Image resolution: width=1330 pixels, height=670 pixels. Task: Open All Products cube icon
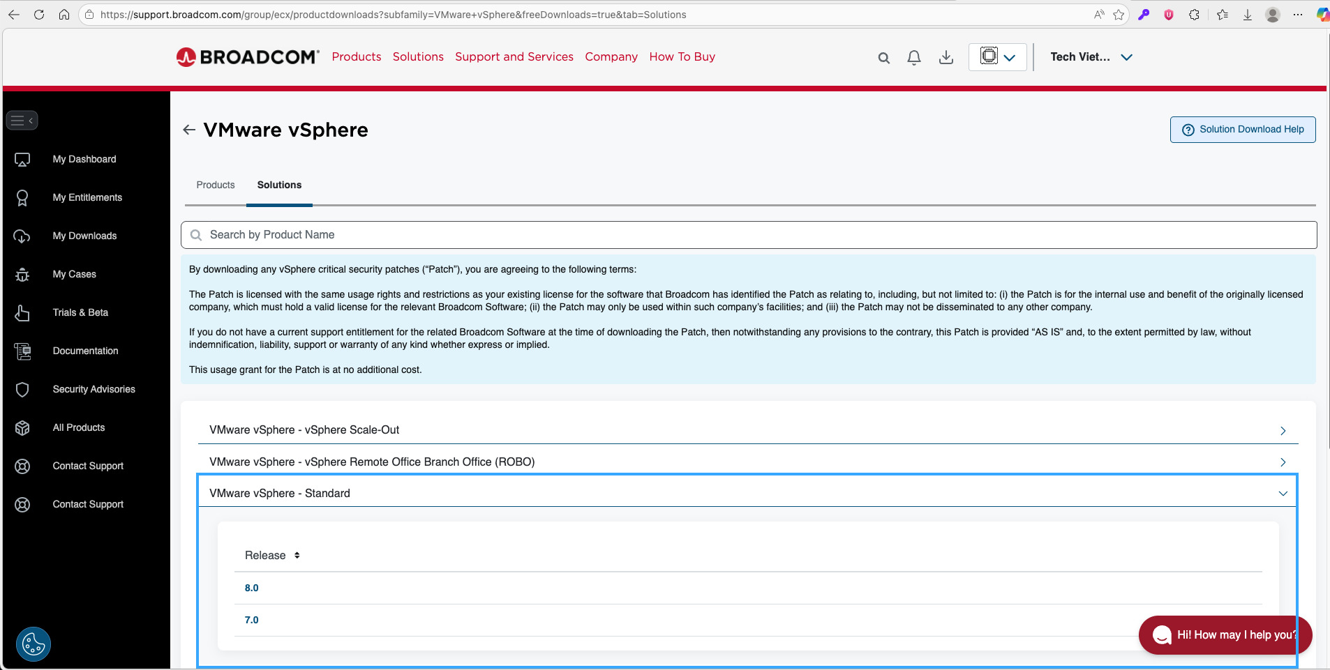[22, 428]
